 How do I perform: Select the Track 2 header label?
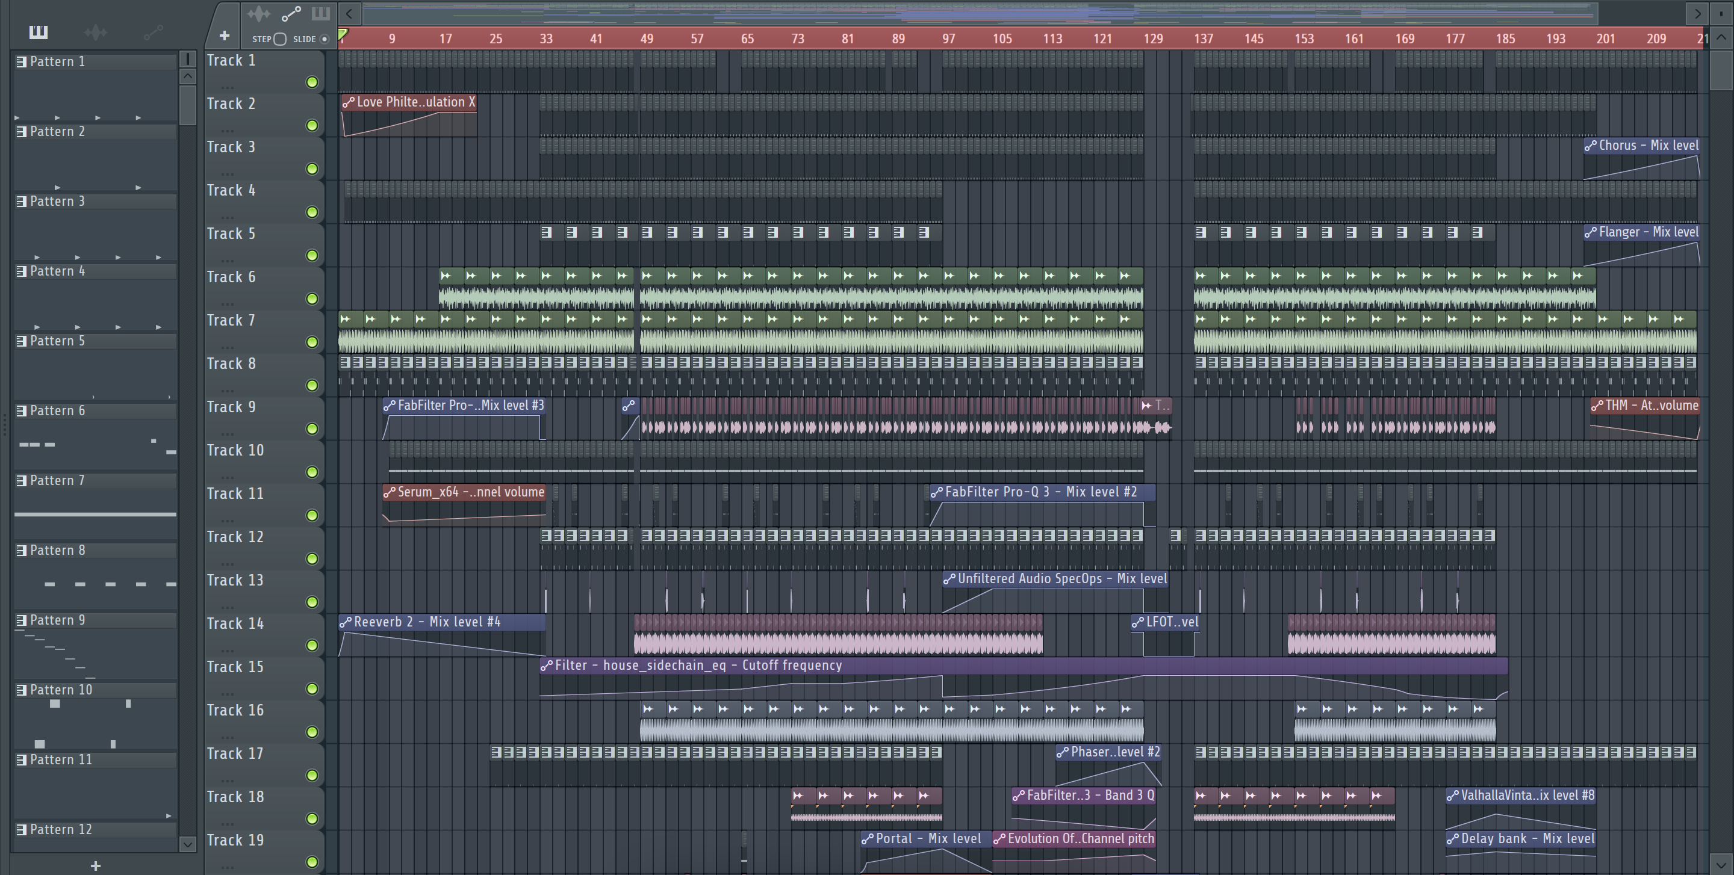tap(231, 104)
